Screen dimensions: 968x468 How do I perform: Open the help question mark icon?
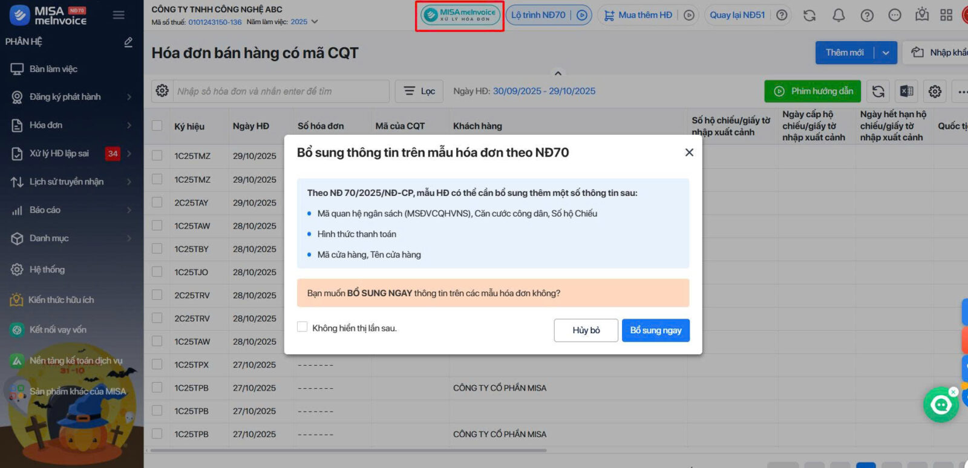click(x=866, y=15)
